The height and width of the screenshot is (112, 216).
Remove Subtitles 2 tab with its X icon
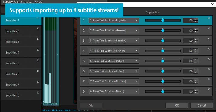pos(38,28)
